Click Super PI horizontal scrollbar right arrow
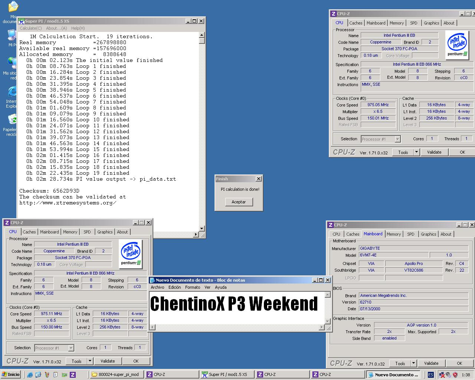This screenshot has height=380, width=475. point(196,235)
